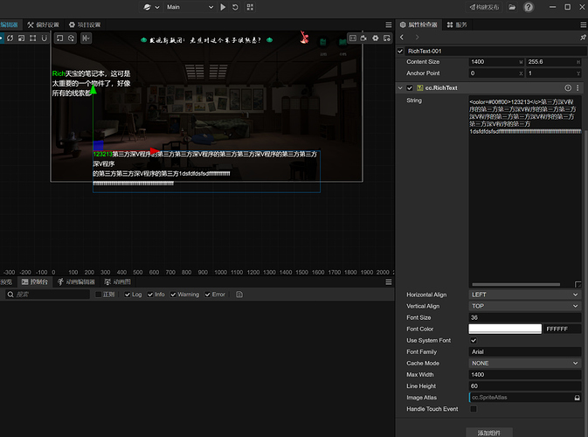Collapse the cc.RichText component section
The image size is (588, 437).
tap(400, 88)
